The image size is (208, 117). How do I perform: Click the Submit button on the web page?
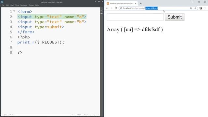coord(175,17)
